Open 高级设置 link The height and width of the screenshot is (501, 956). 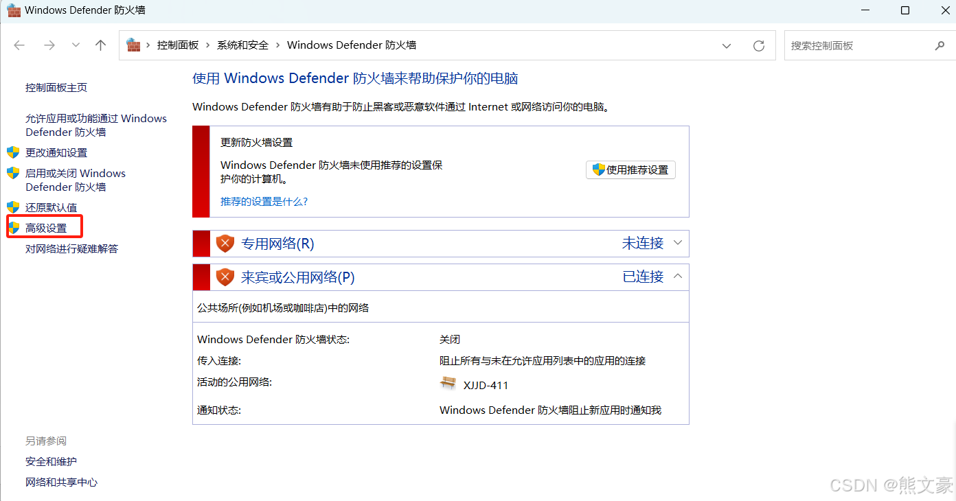[46, 228]
